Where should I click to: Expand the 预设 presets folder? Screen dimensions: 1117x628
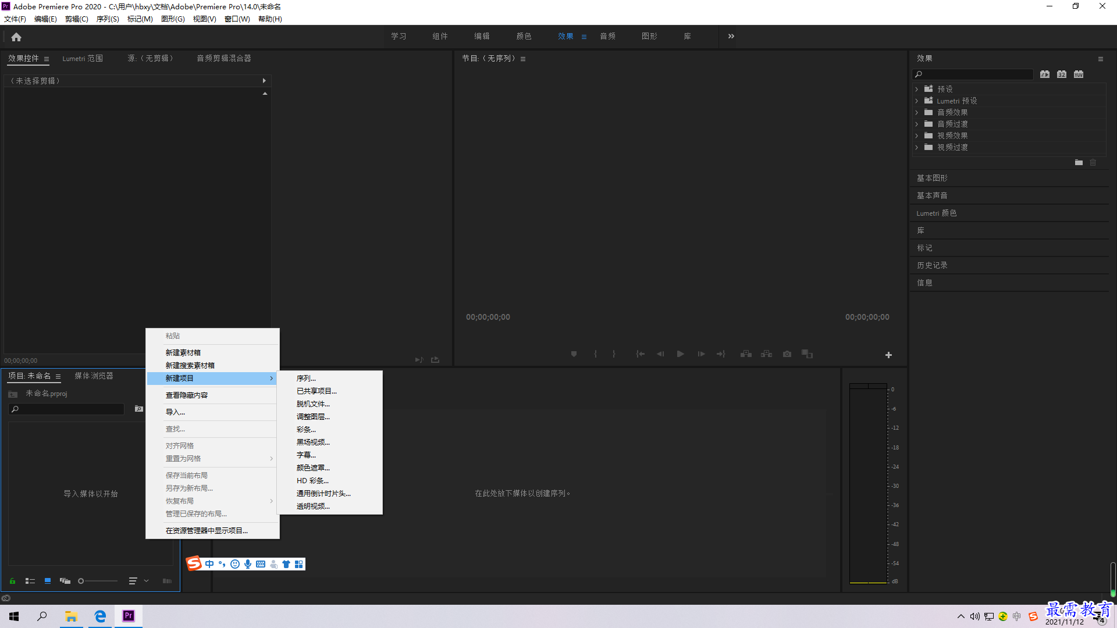917,90
